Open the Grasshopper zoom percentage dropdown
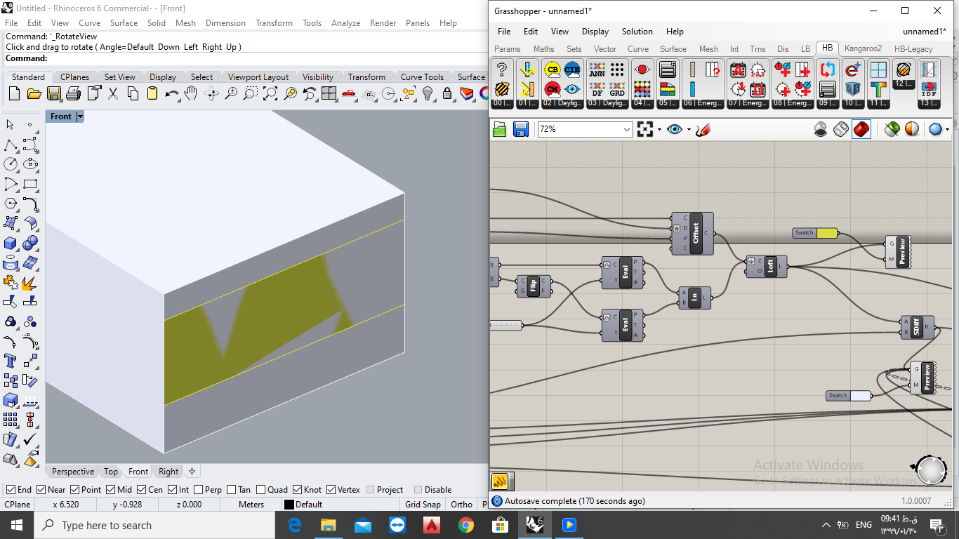The height and width of the screenshot is (539, 959). pyautogui.click(x=586, y=129)
